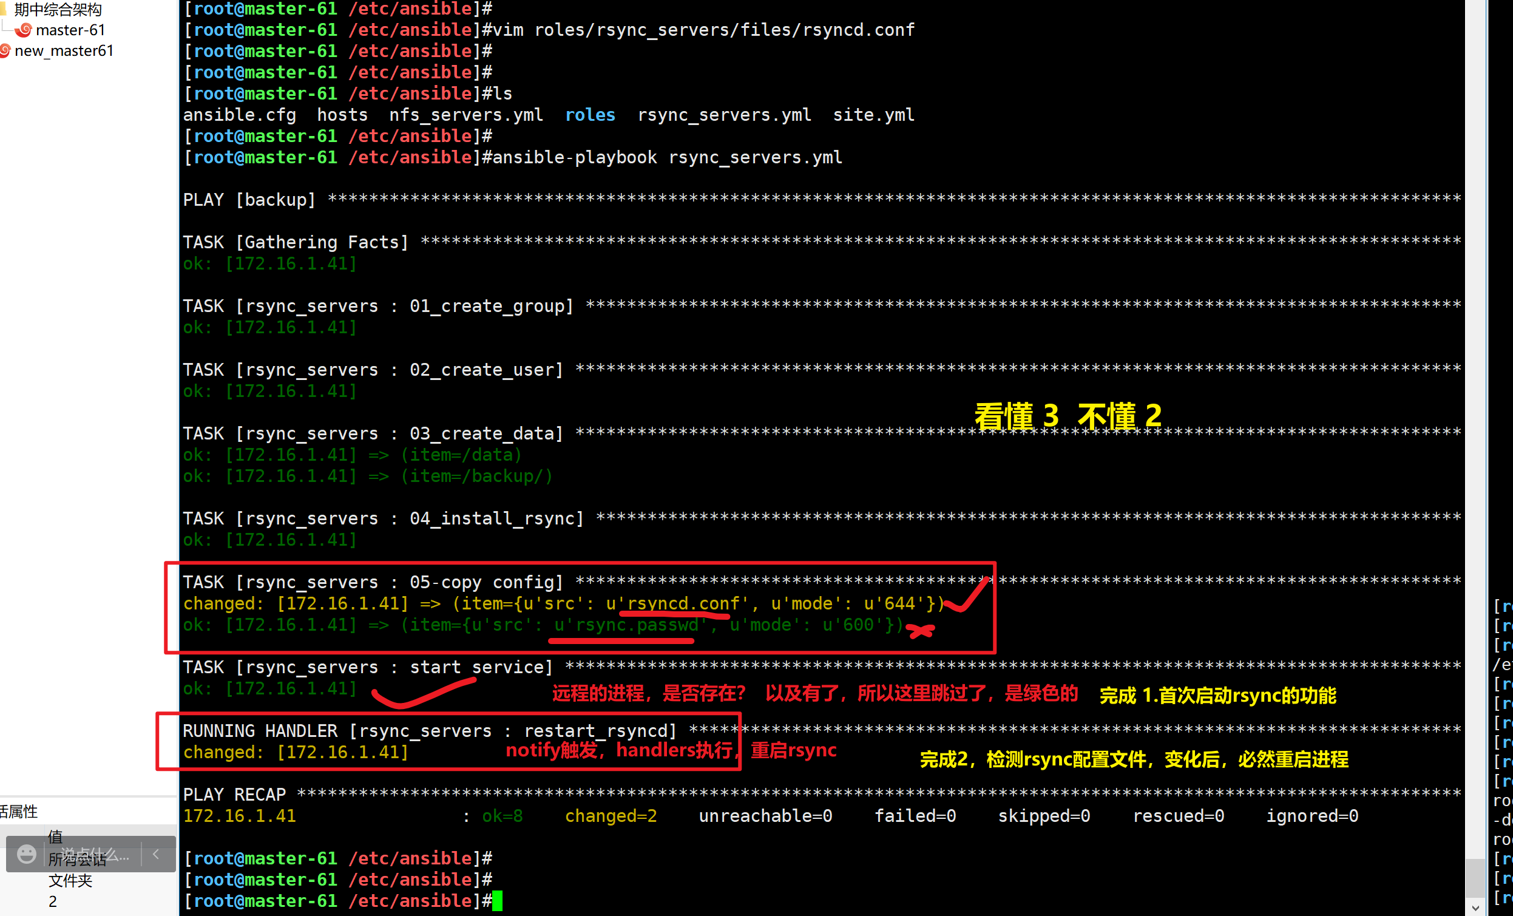Click changed=2 in the PLAY RECAP line
The image size is (1513, 916).
tap(611, 815)
